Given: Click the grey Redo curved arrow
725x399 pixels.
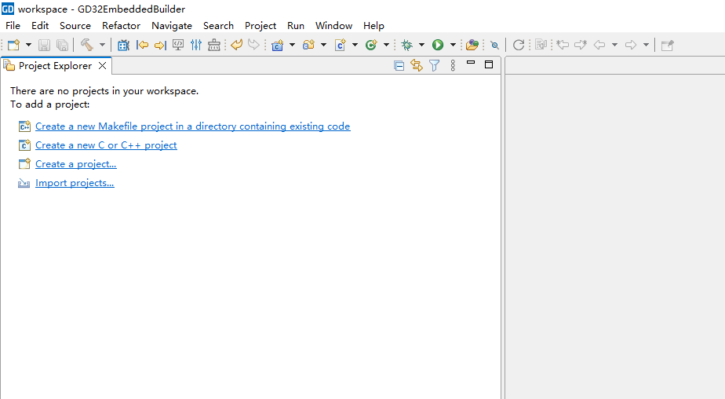Looking at the screenshot, I should 254,45.
